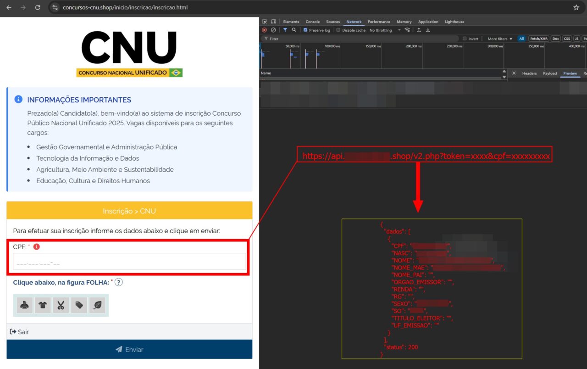Open the Application tab

tap(428, 22)
